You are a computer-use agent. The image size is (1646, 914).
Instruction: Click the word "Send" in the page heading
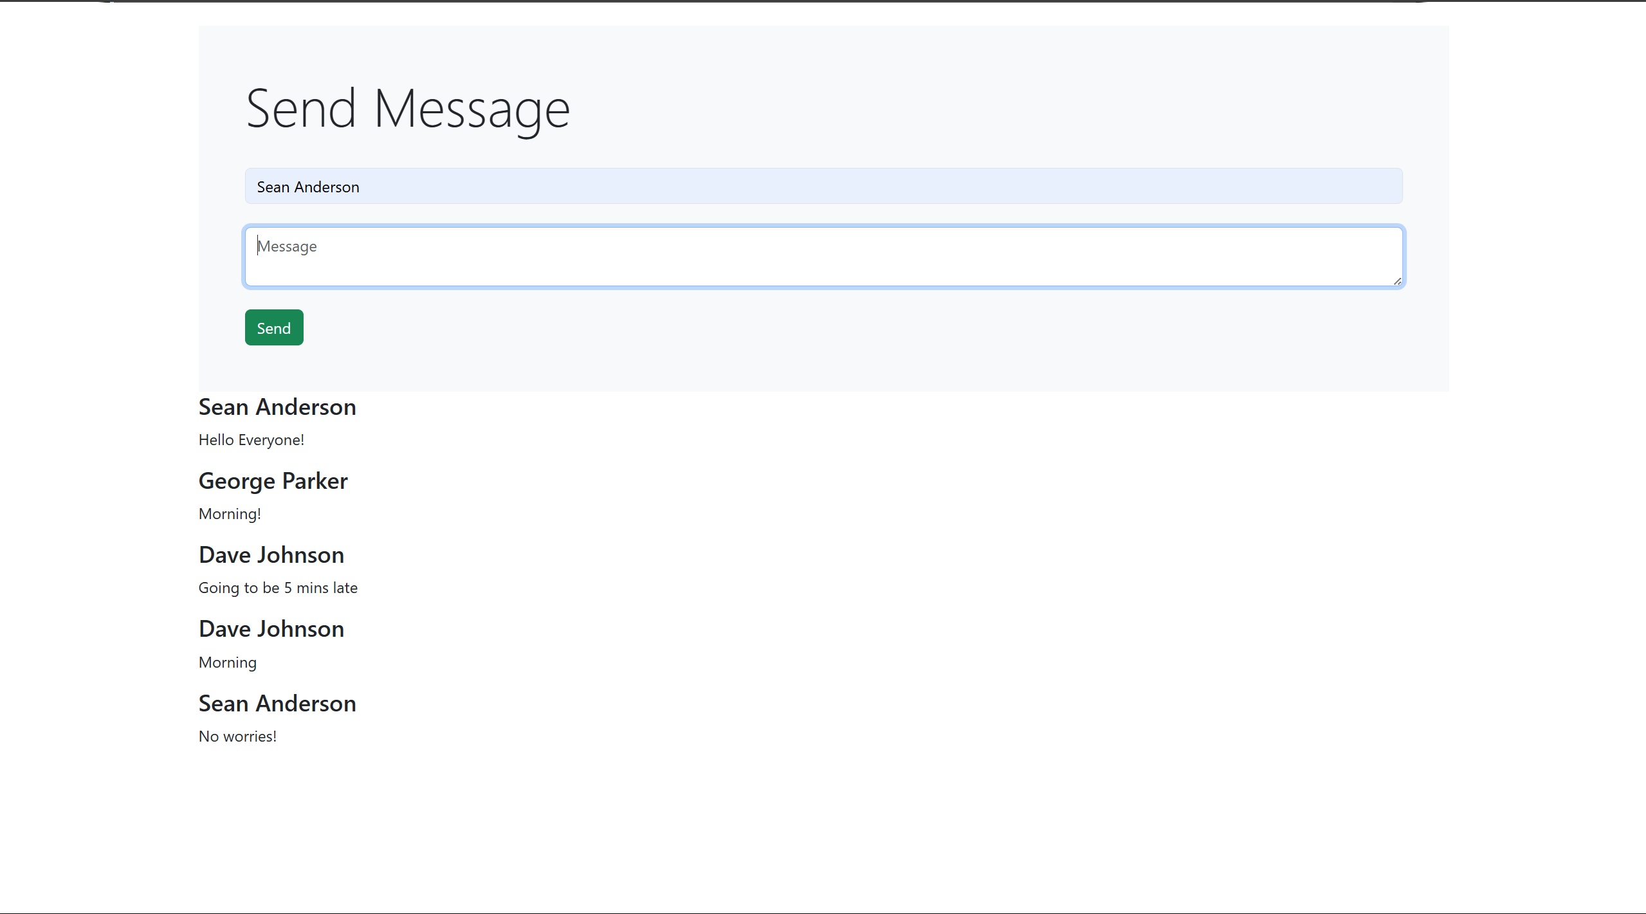[301, 109]
